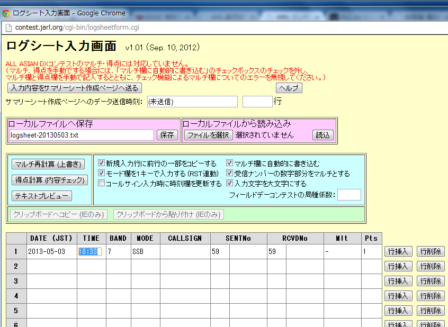The height and width of the screenshot is (327, 448).
Task: Click row 1 MODE cell SSB
Action: tap(146, 252)
